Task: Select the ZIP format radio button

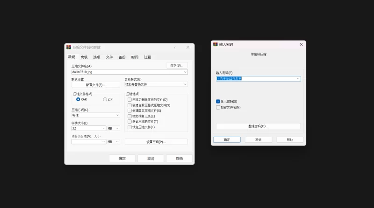Action: pyautogui.click(x=105, y=99)
